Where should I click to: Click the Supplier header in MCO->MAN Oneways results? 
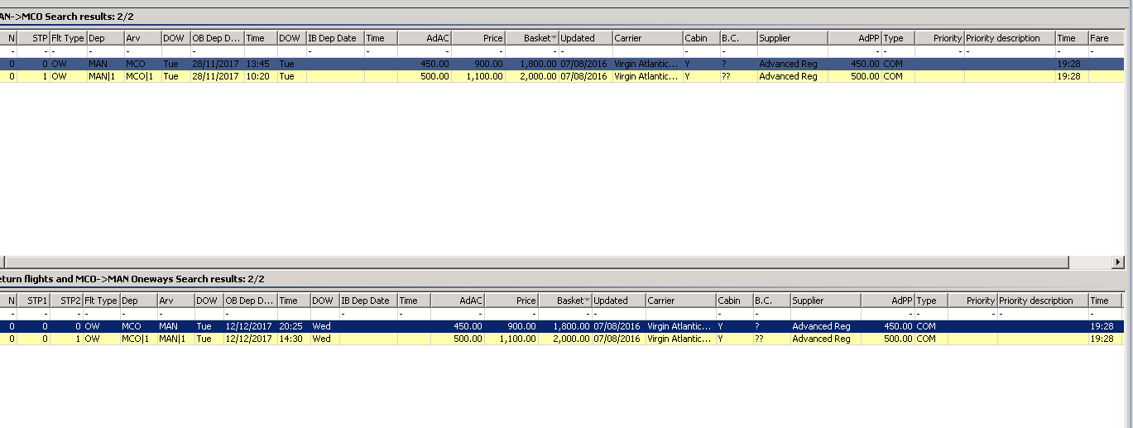coord(825,301)
